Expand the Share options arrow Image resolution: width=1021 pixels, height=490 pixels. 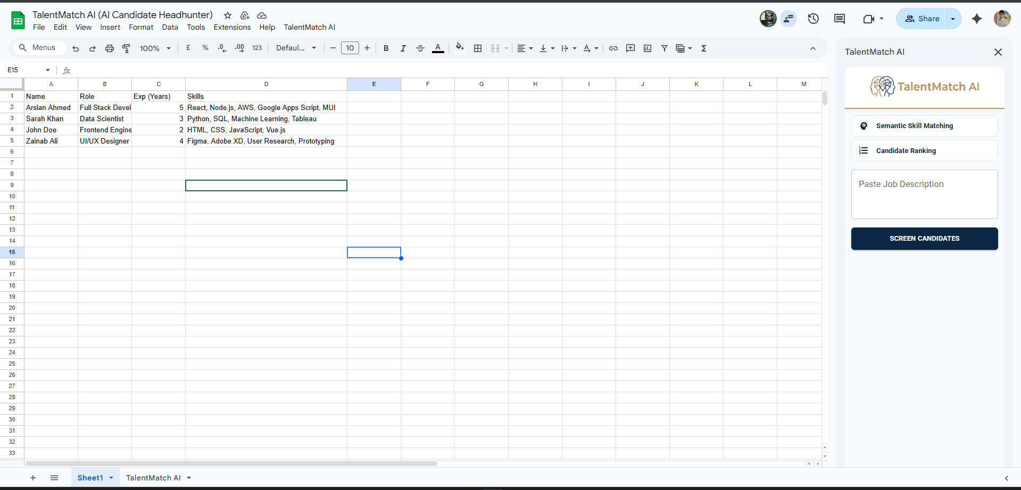953,19
